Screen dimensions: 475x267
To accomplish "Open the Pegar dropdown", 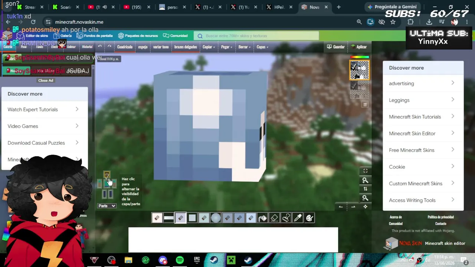I will (x=227, y=47).
